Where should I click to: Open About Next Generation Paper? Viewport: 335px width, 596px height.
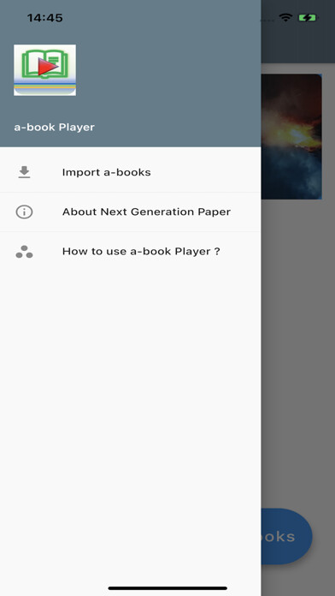(x=130, y=212)
